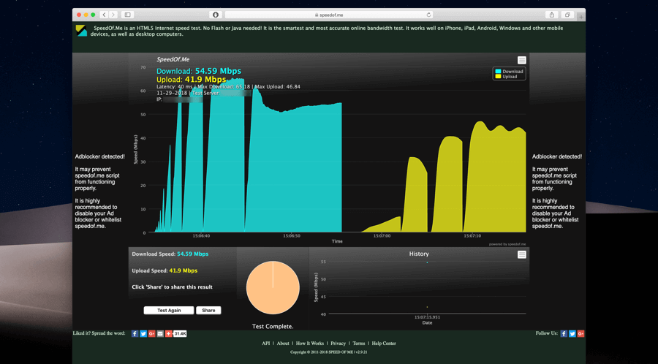Click the SpeedOf.Me chart title
Image resolution: width=658 pixels, height=364 pixels.
pos(173,59)
